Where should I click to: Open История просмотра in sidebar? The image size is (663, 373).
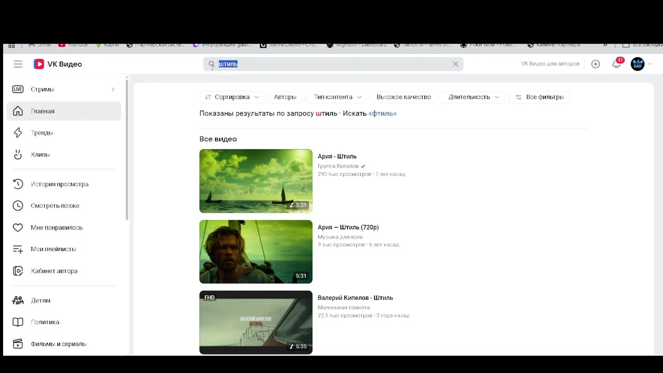pos(59,184)
